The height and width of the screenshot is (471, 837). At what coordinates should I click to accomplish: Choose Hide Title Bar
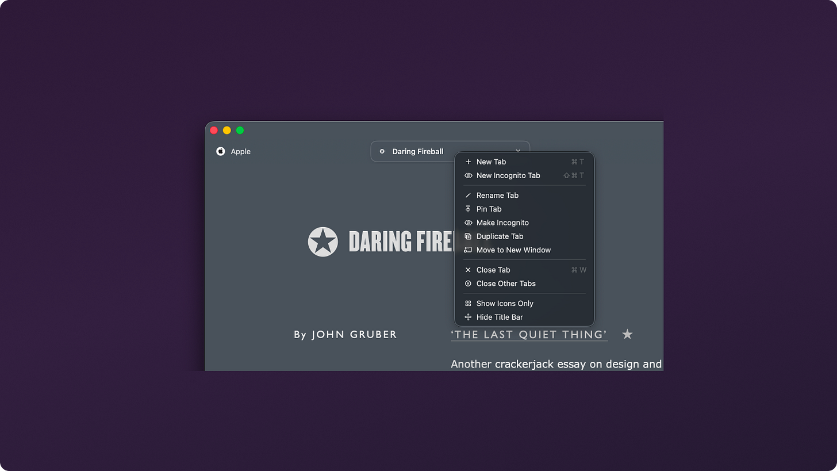coord(524,317)
